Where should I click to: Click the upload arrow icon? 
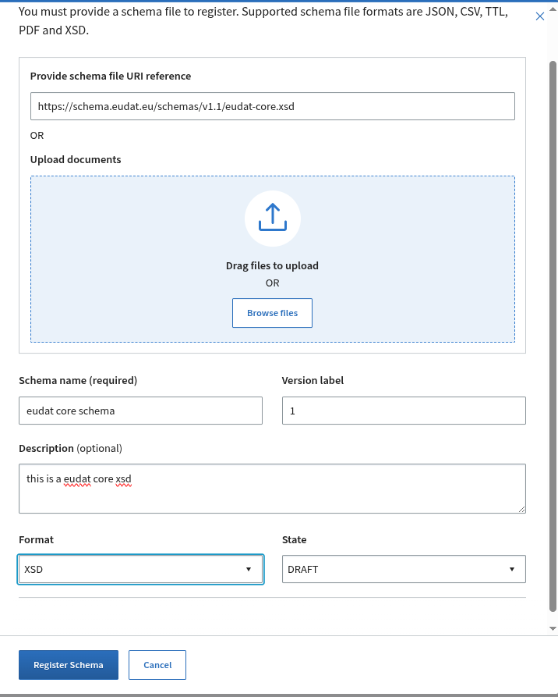pyautogui.click(x=273, y=218)
